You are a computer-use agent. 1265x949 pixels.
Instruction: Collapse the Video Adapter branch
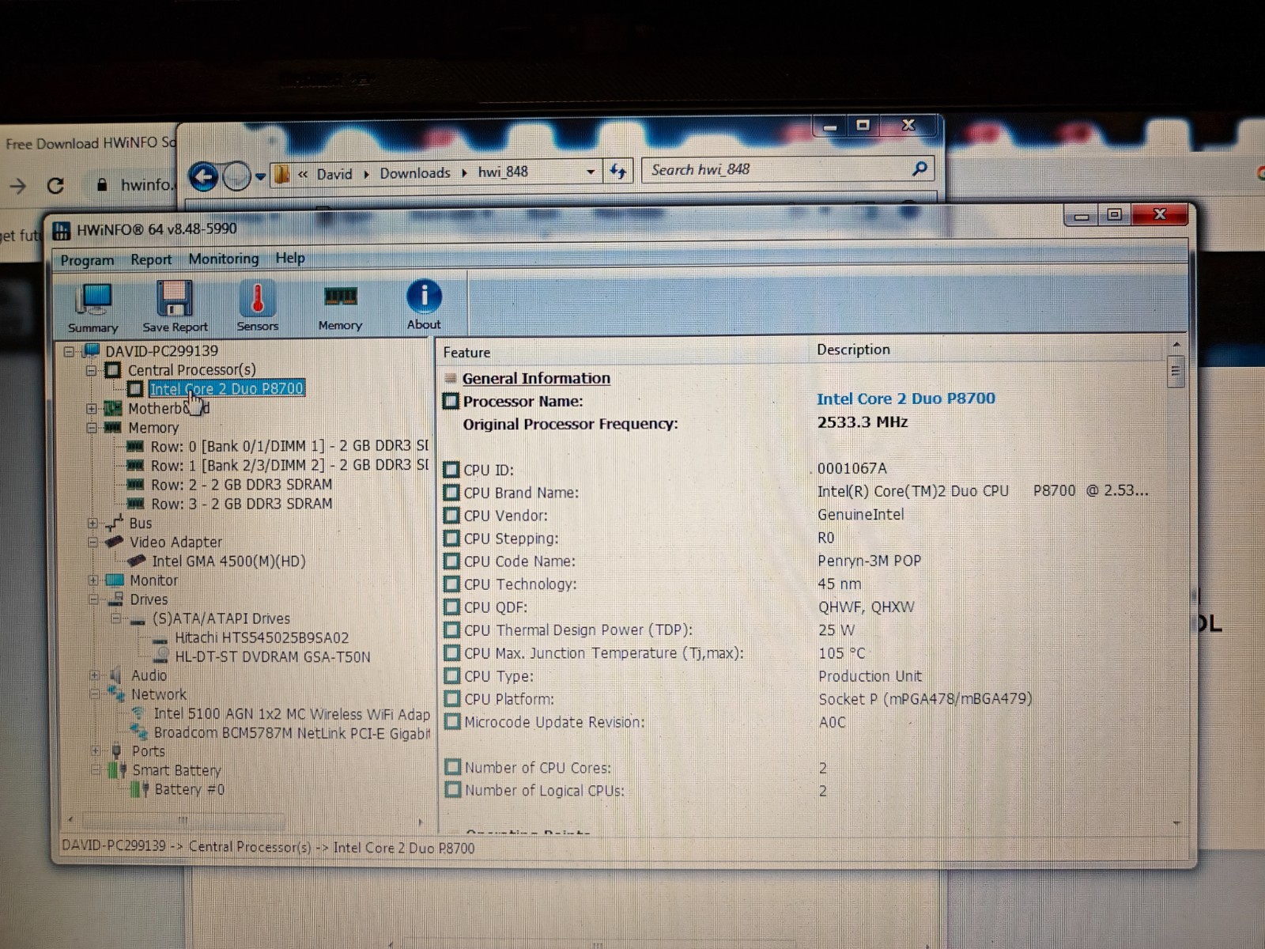[x=93, y=543]
